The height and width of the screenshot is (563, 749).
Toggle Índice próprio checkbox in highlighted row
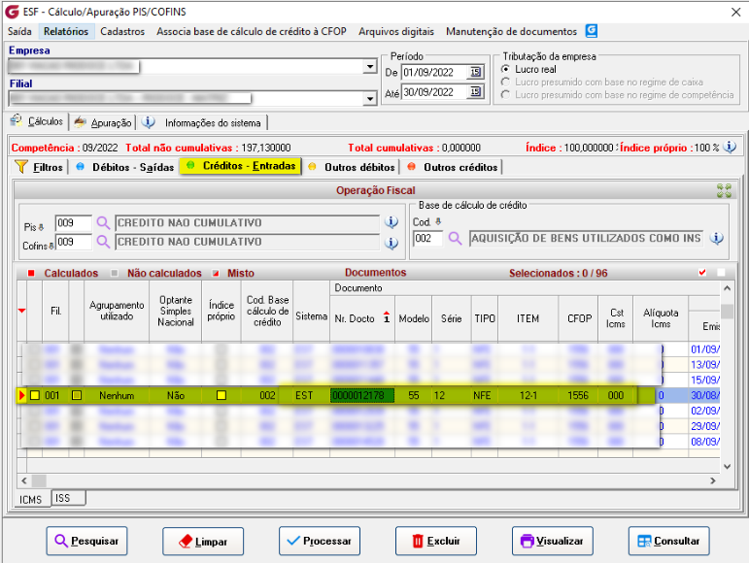tap(221, 395)
